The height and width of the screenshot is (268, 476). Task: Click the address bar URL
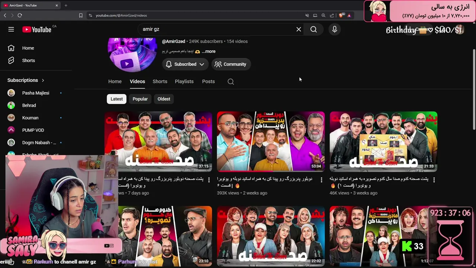[x=121, y=15]
